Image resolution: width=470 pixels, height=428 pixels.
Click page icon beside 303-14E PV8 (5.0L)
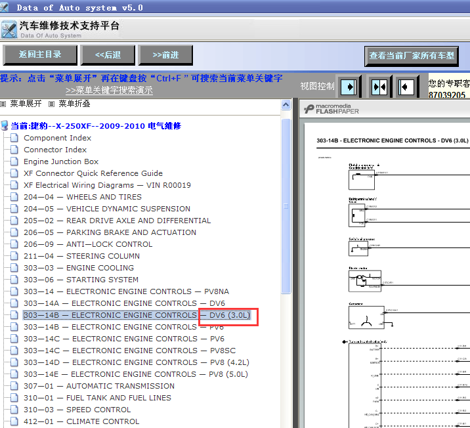click(x=14, y=374)
